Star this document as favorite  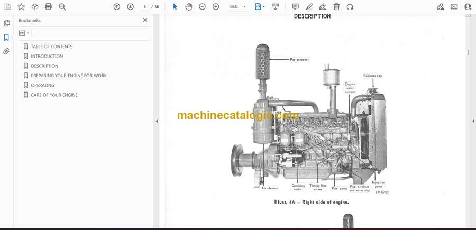pos(21,7)
